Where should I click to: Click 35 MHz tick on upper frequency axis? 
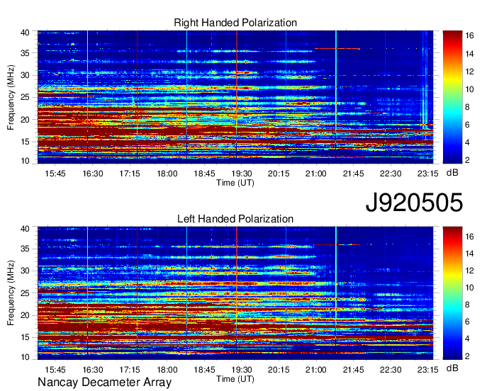coord(25,53)
